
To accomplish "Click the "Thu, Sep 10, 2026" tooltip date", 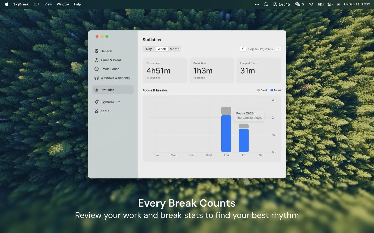I will pos(249,118).
